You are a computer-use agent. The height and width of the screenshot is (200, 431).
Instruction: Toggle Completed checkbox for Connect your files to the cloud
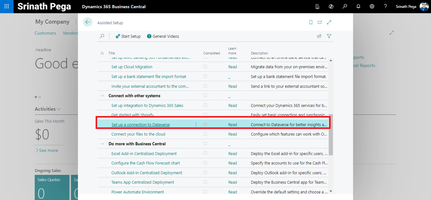[x=205, y=134]
